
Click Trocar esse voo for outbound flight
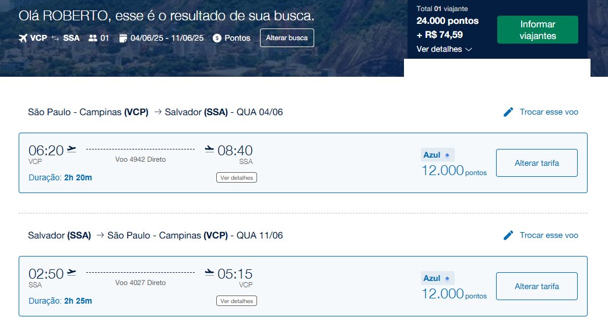(x=549, y=112)
